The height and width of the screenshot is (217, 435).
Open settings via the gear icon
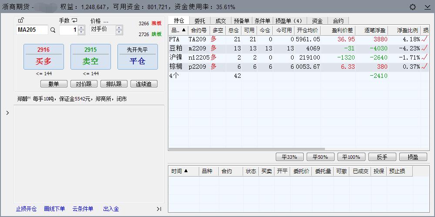413,7
